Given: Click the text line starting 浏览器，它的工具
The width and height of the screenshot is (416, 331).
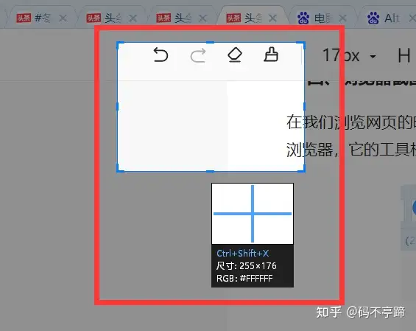Looking at the screenshot, I should click(x=351, y=150).
